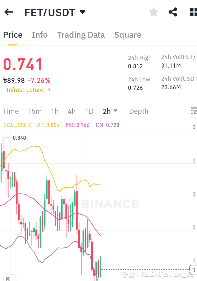Select the Info tab
The height and width of the screenshot is (281, 197).
(x=39, y=35)
